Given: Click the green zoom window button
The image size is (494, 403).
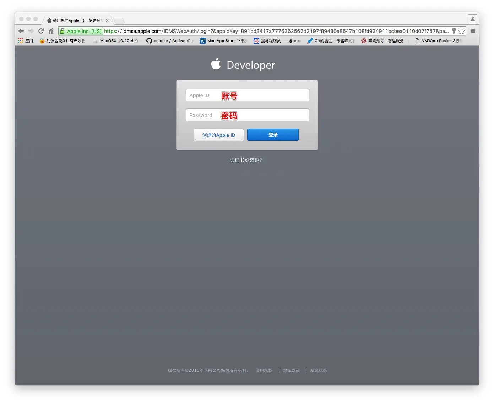Looking at the screenshot, I should pyautogui.click(x=36, y=19).
